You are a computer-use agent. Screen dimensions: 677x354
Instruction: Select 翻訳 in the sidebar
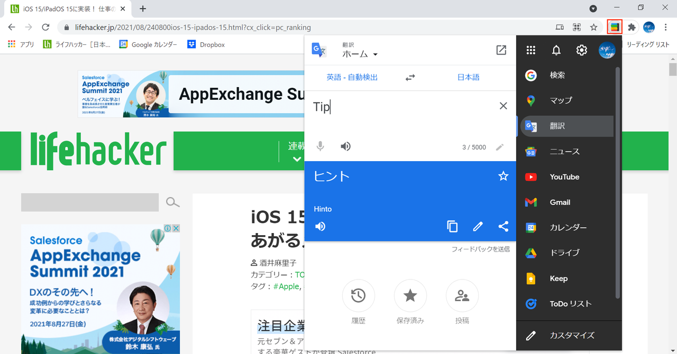(x=567, y=126)
